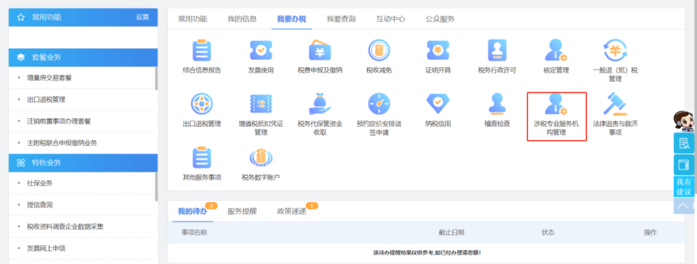Open 法律追责与救济事项 gavel icon

615,104
